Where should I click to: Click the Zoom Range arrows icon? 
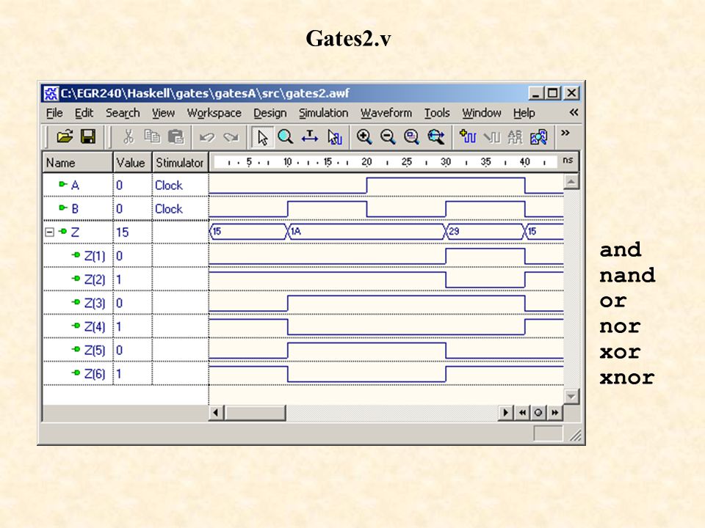coord(435,136)
